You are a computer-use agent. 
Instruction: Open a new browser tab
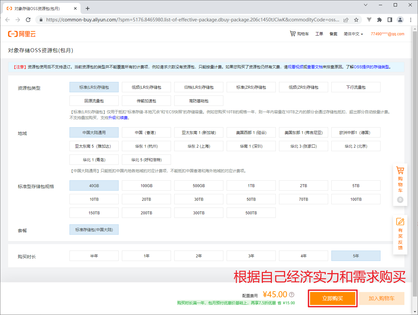(x=88, y=8)
